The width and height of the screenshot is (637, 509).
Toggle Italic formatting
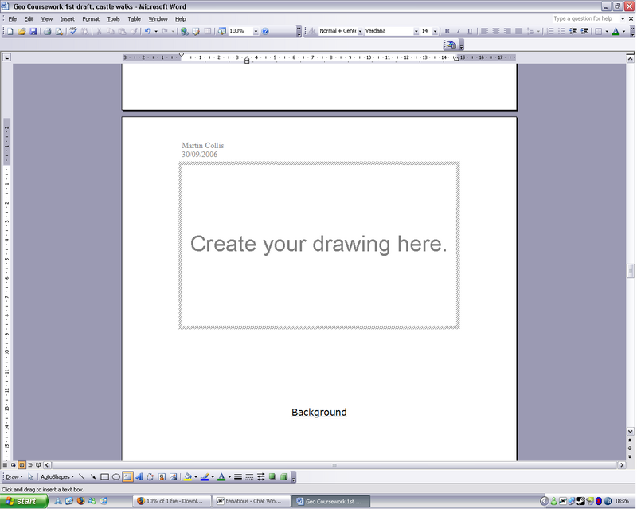click(x=458, y=31)
